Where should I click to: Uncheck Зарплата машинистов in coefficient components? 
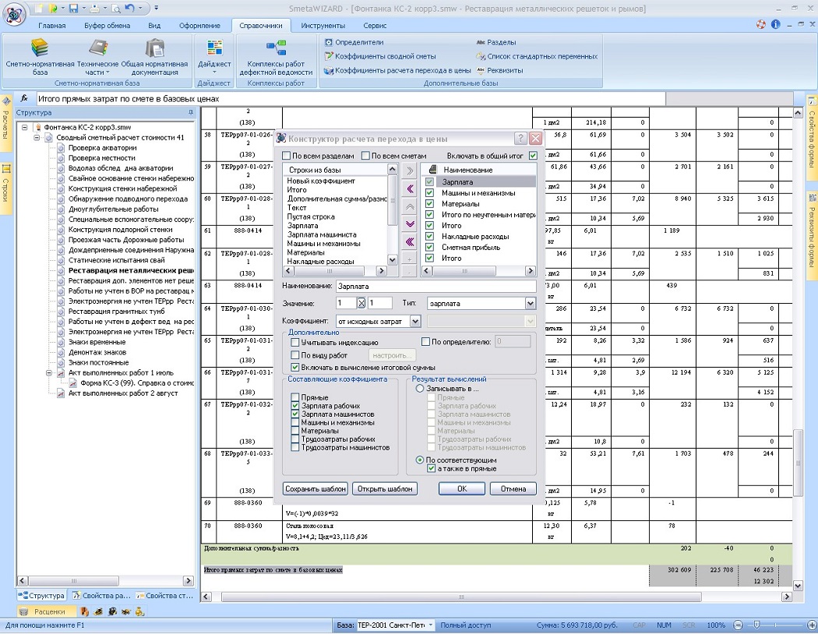(x=295, y=414)
